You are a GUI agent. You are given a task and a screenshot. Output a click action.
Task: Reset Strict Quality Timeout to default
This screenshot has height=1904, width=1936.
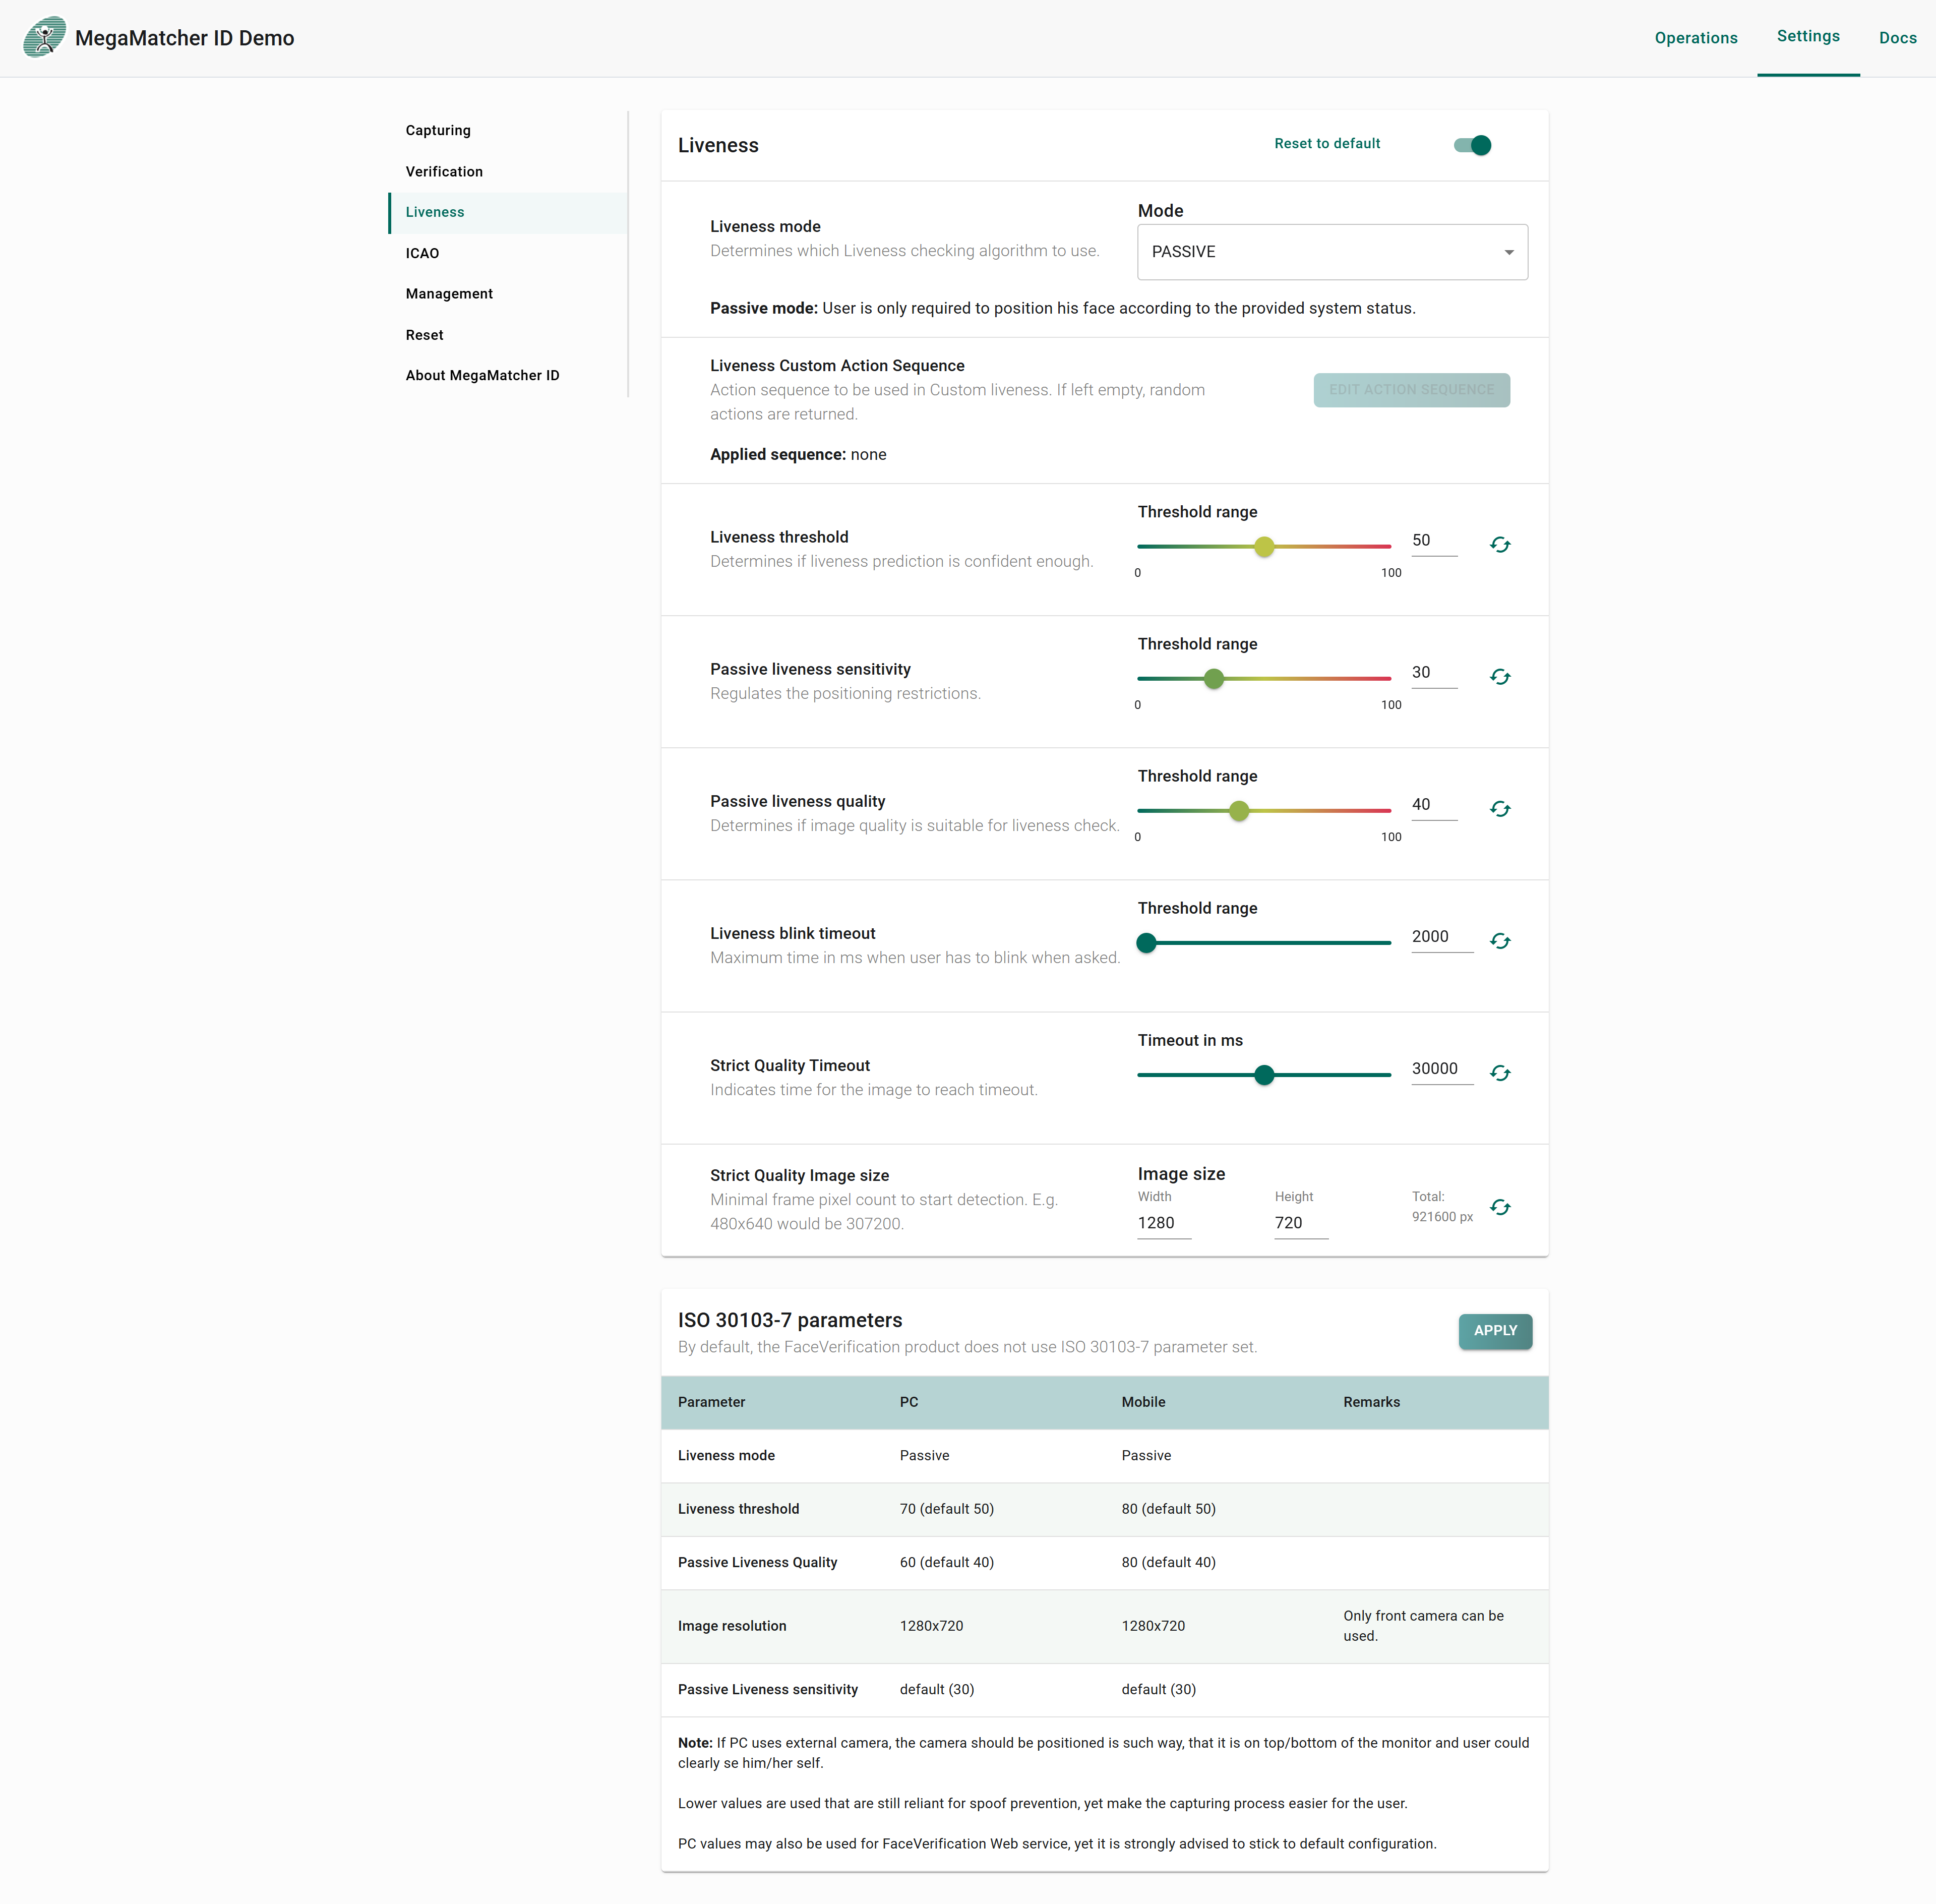click(x=1500, y=1073)
